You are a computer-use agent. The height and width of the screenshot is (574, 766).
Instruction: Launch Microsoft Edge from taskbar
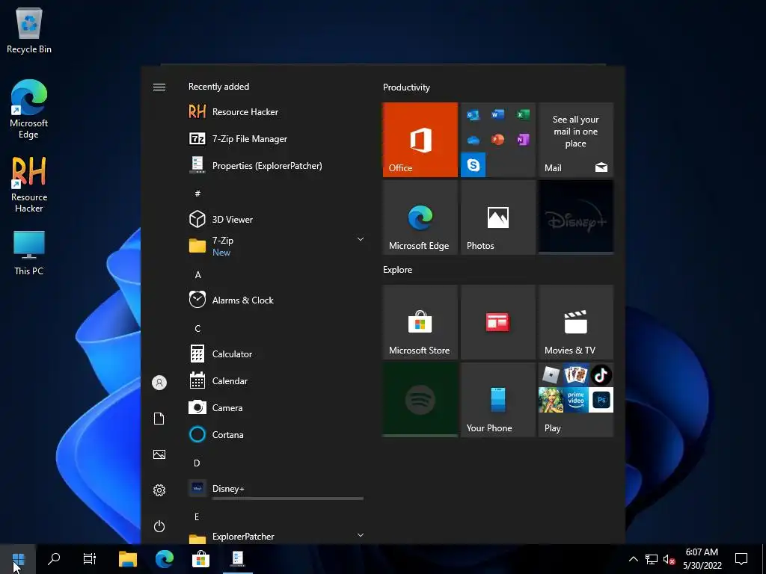click(x=164, y=559)
